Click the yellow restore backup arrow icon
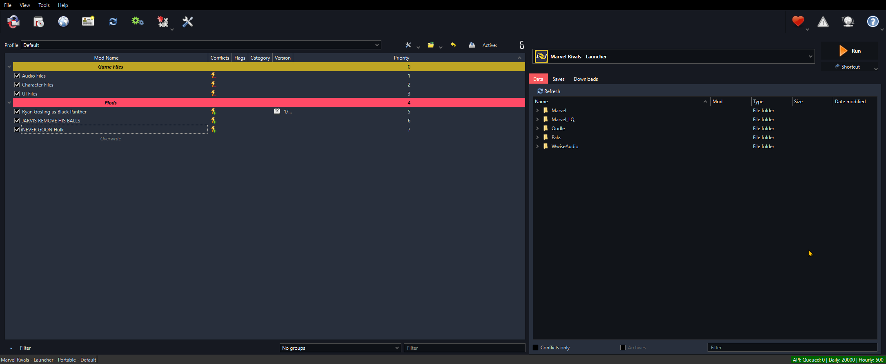 click(x=453, y=45)
